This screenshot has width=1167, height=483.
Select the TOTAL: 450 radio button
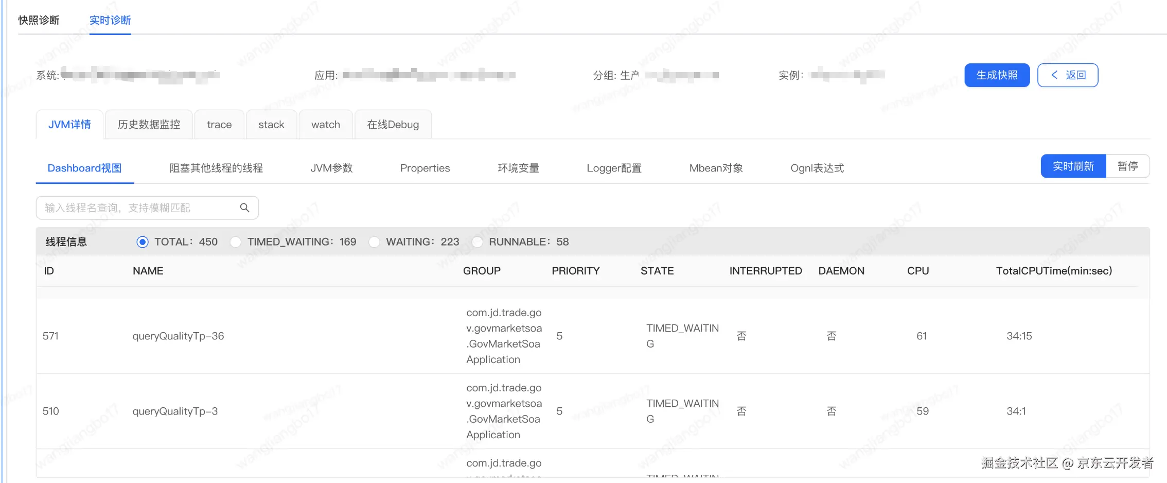[x=143, y=242]
